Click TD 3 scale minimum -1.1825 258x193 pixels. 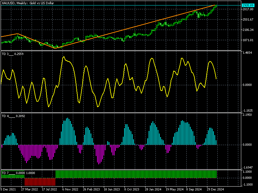[x=247, y=111]
